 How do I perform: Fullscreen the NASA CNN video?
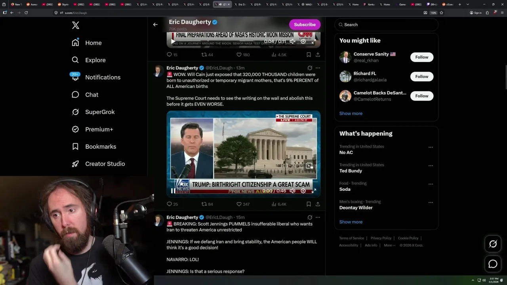tap(314, 41)
